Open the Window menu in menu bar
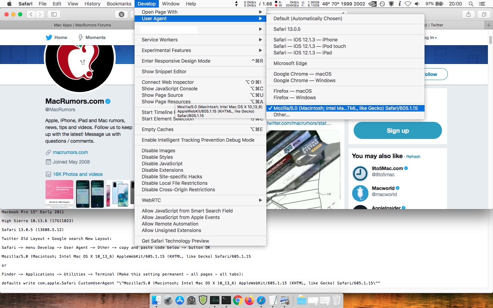Image resolution: width=493 pixels, height=308 pixels. (x=170, y=4)
